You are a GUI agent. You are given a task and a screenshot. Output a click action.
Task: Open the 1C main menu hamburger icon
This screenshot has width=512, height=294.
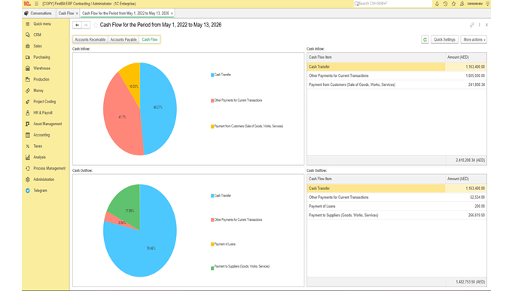tap(36, 4)
